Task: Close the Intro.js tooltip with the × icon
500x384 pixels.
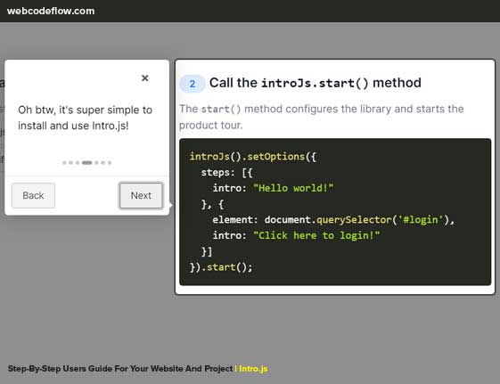Action: tap(144, 78)
